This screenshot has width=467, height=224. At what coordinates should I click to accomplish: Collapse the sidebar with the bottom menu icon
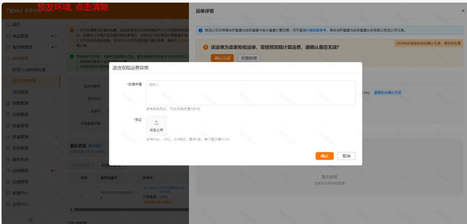(31, 219)
